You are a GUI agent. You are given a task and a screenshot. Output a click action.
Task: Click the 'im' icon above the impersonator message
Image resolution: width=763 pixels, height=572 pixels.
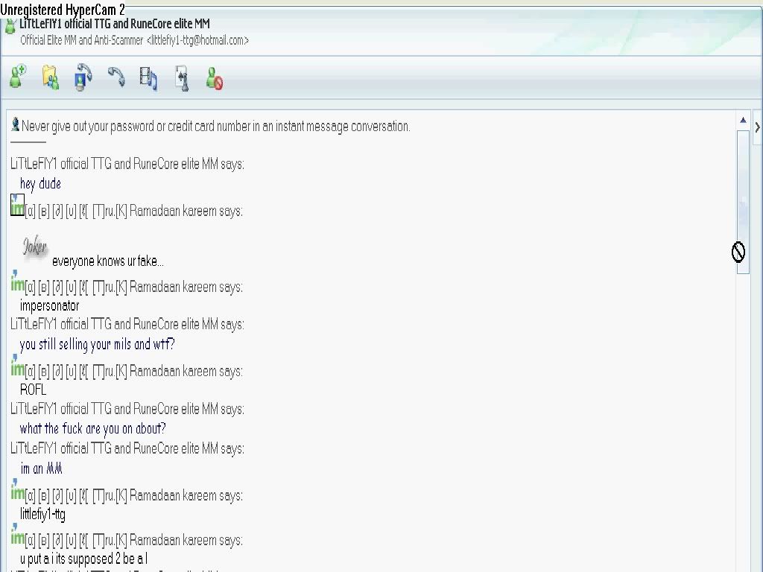click(17, 283)
